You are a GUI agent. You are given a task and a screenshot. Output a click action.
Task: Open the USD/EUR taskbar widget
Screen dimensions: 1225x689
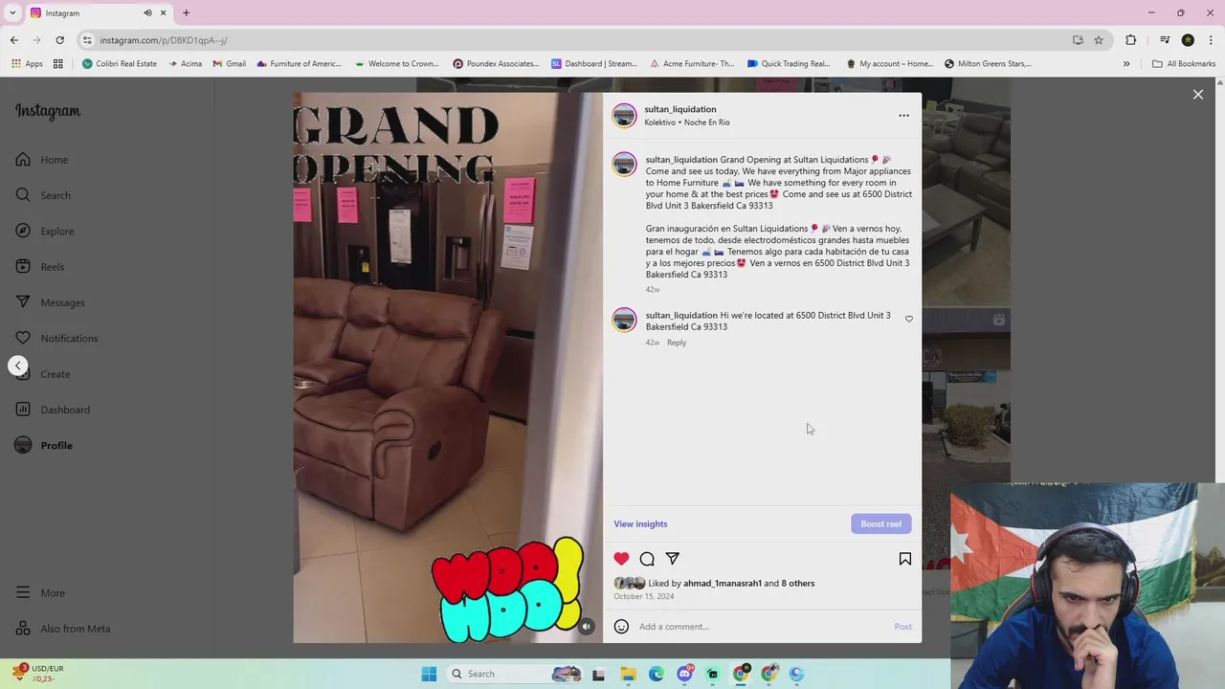(38, 674)
